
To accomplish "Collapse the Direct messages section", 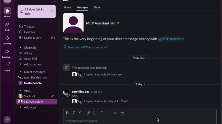I will click(21, 72).
